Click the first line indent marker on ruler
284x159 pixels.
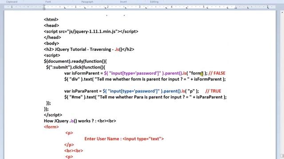[44, 6]
